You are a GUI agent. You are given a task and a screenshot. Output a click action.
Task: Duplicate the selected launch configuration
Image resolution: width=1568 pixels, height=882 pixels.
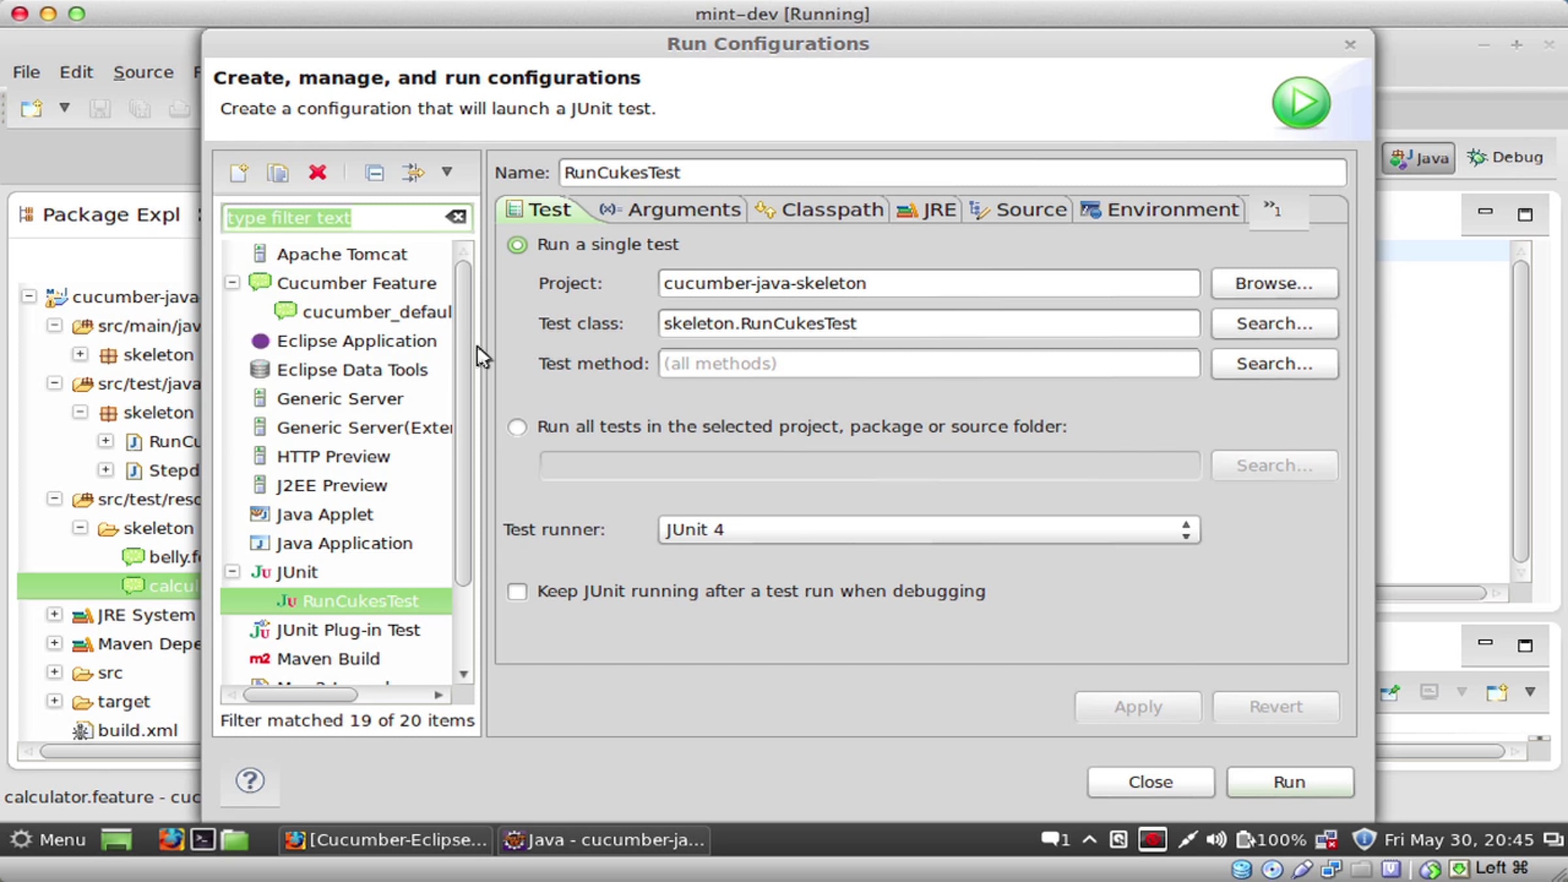pos(278,172)
